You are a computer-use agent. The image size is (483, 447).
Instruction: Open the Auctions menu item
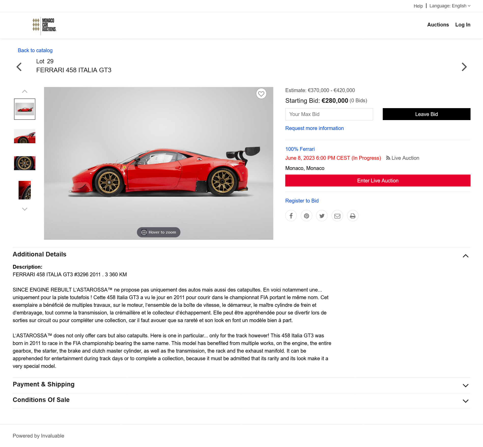pyautogui.click(x=438, y=25)
